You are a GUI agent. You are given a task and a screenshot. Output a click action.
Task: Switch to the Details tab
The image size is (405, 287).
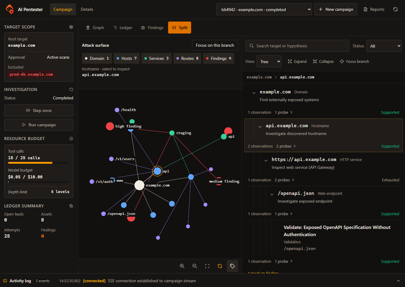pyautogui.click(x=87, y=9)
